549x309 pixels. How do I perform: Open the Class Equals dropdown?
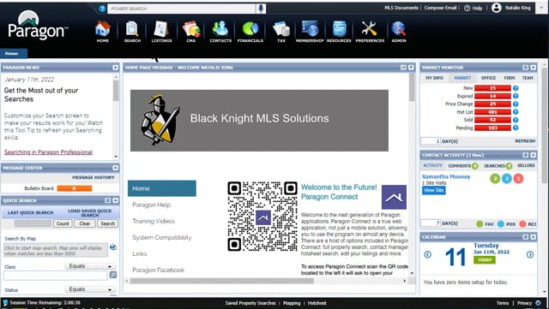pos(90,266)
